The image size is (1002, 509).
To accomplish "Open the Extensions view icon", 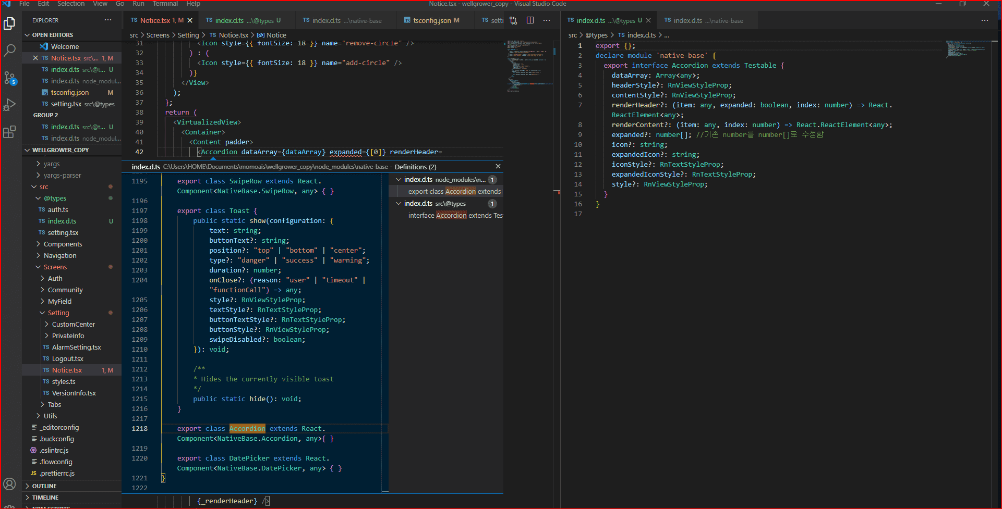I will (9, 132).
